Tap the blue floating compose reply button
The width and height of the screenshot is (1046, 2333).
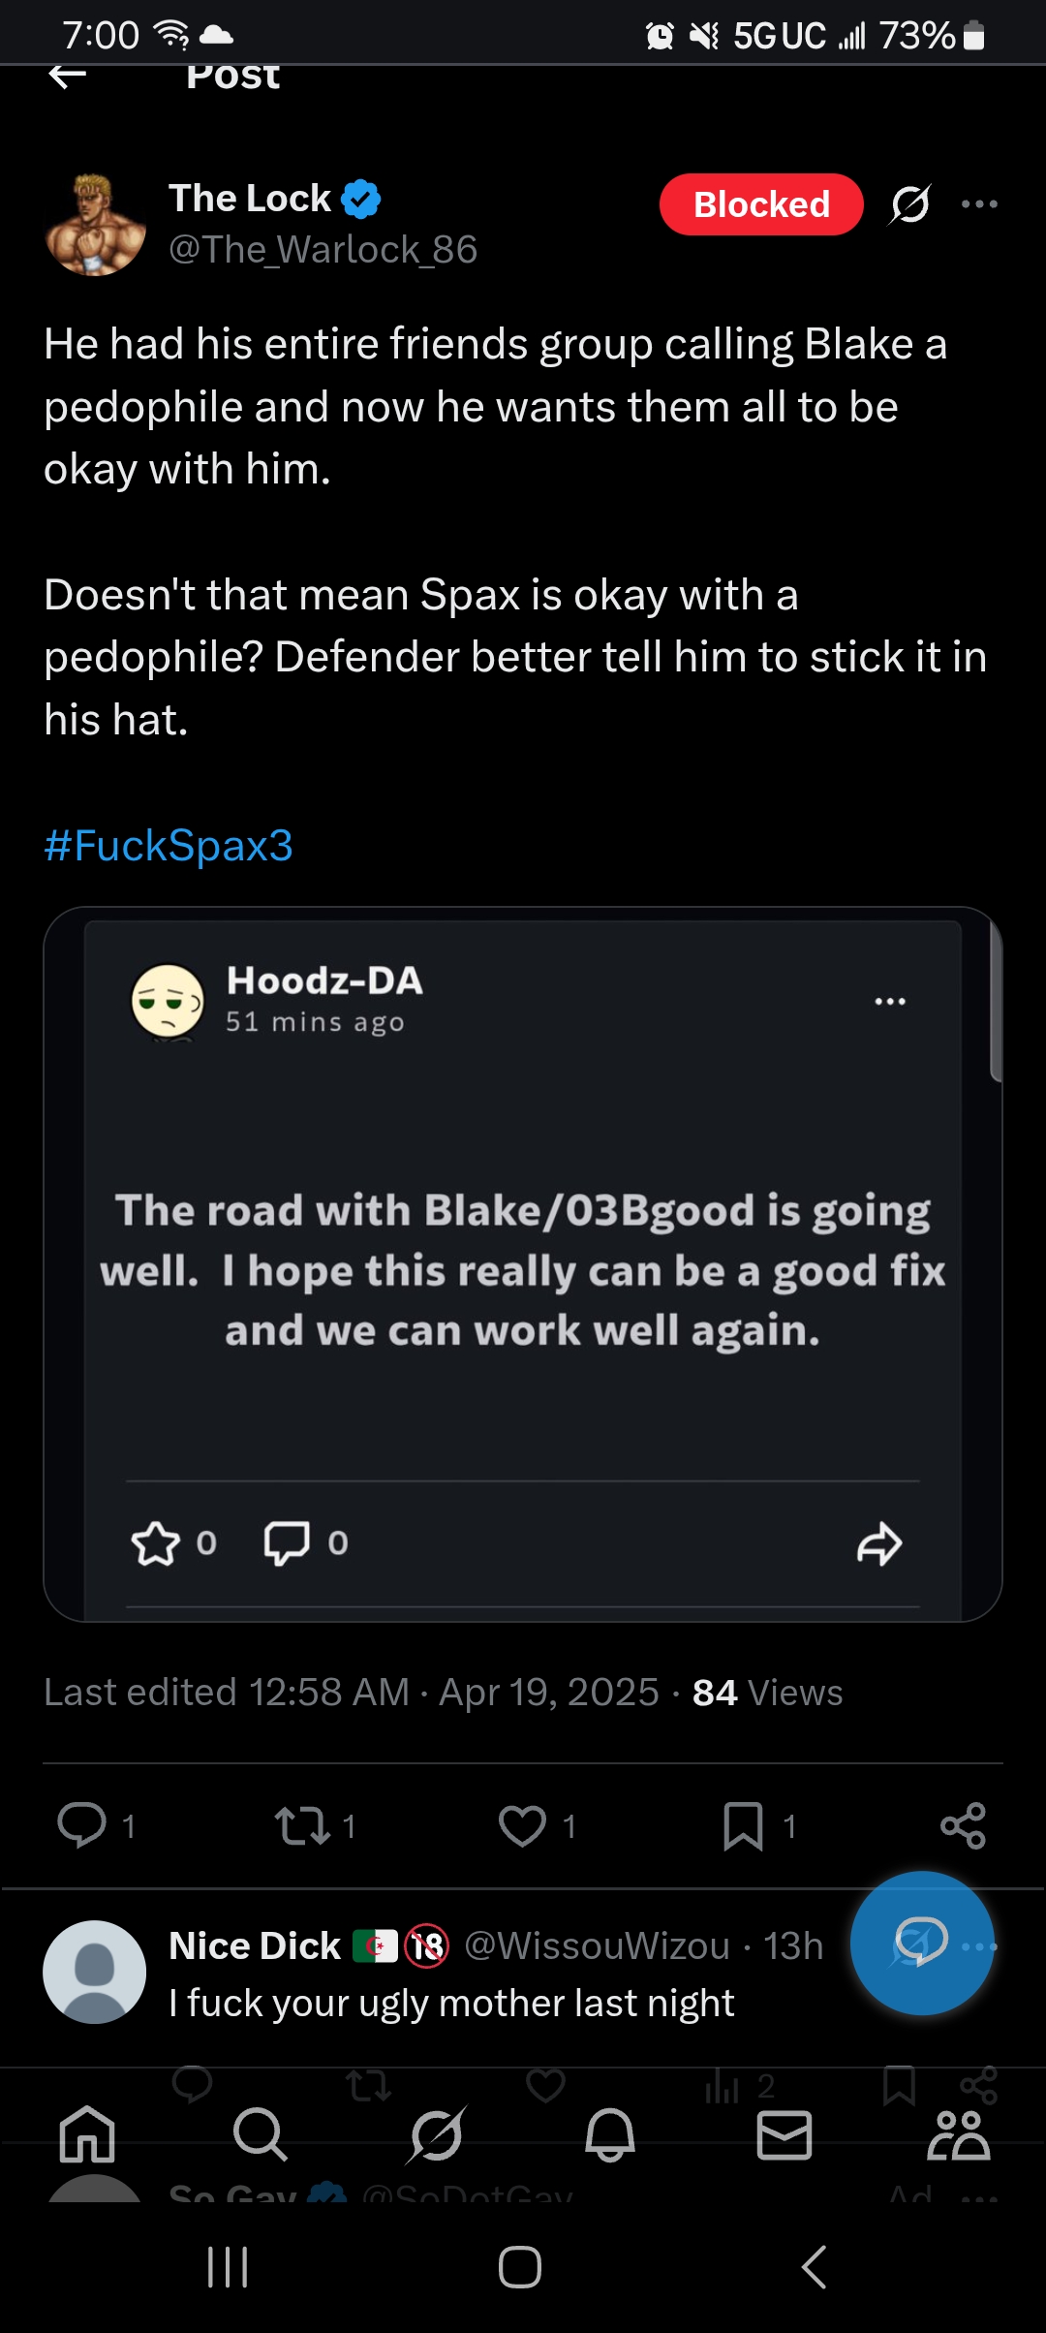coord(921,1943)
